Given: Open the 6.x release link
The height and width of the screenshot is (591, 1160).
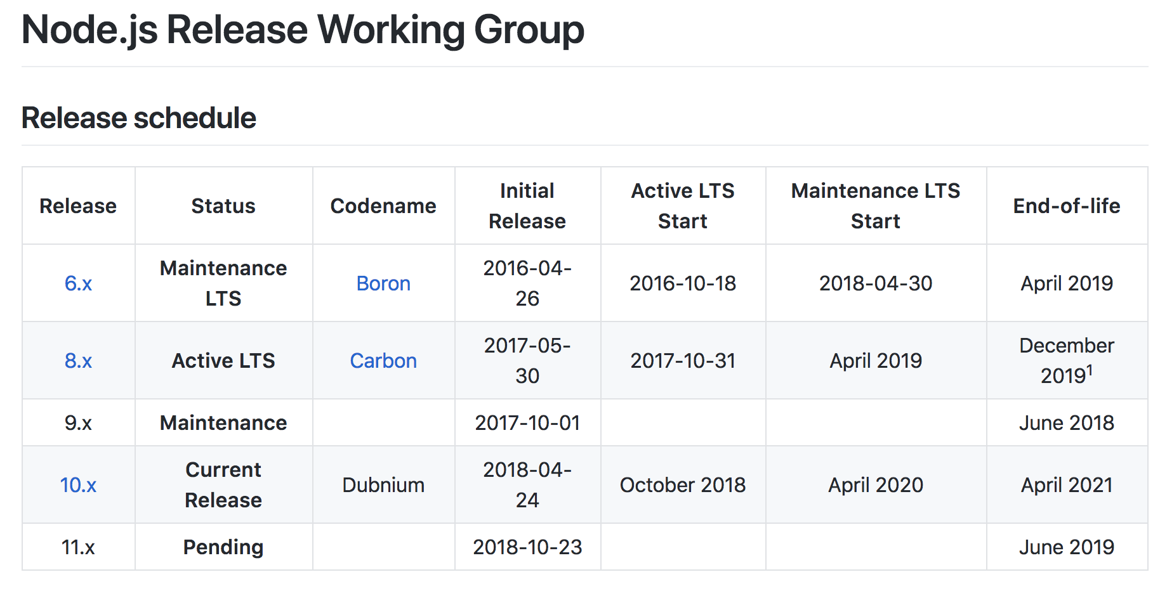Looking at the screenshot, I should coord(78,283).
